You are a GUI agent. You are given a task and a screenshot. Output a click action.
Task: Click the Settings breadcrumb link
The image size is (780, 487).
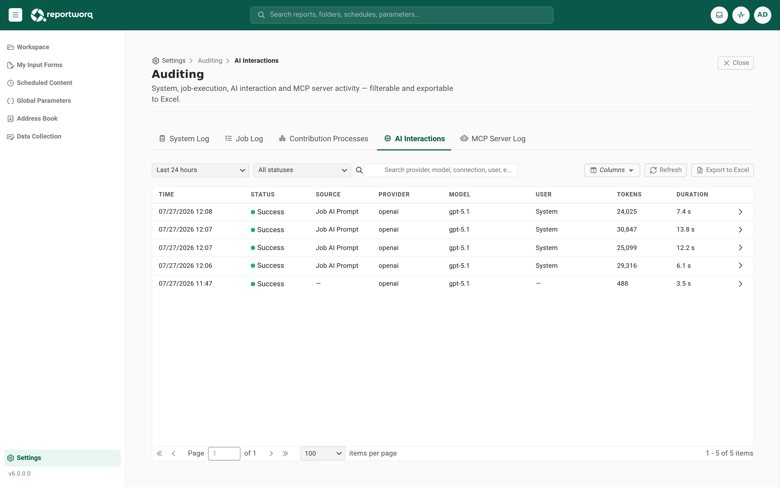(x=169, y=61)
